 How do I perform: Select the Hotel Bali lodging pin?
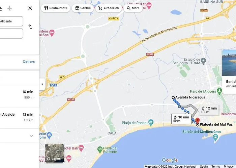[x=81, y=148]
